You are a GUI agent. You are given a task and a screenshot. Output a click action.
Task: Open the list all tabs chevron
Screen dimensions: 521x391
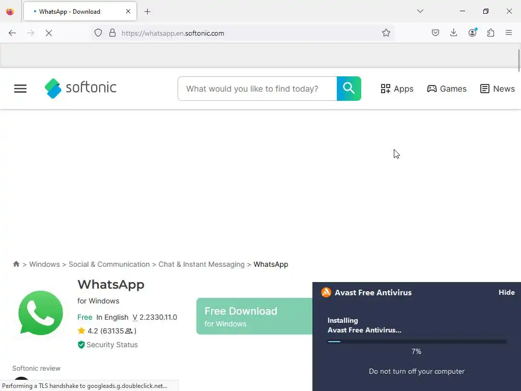420,11
